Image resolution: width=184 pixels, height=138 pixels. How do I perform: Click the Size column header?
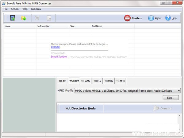(x=72, y=26)
